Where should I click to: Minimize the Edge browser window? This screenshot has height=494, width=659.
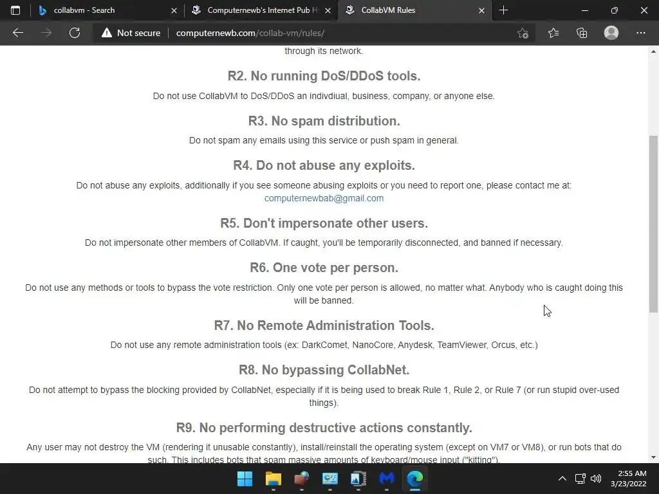(x=584, y=10)
